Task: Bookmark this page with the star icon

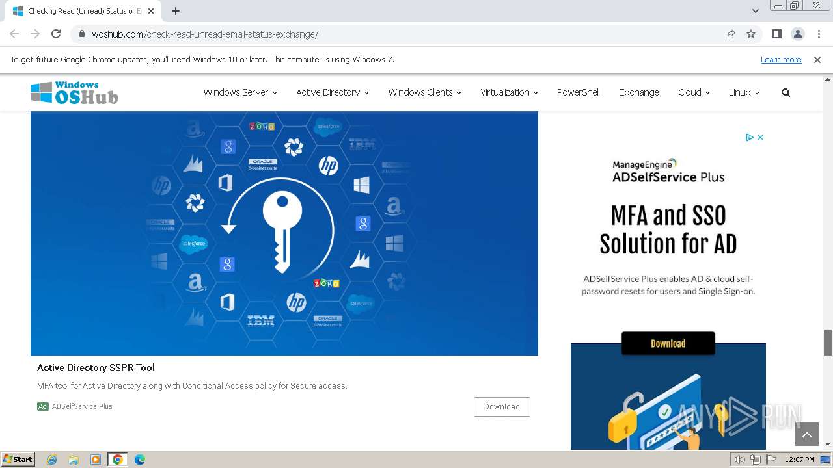Action: 751,34
